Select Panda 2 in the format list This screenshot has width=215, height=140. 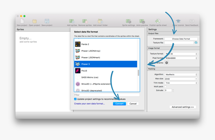105,44
